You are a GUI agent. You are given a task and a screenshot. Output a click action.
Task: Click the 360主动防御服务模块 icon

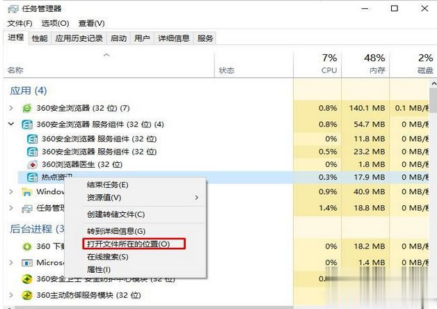click(x=27, y=295)
